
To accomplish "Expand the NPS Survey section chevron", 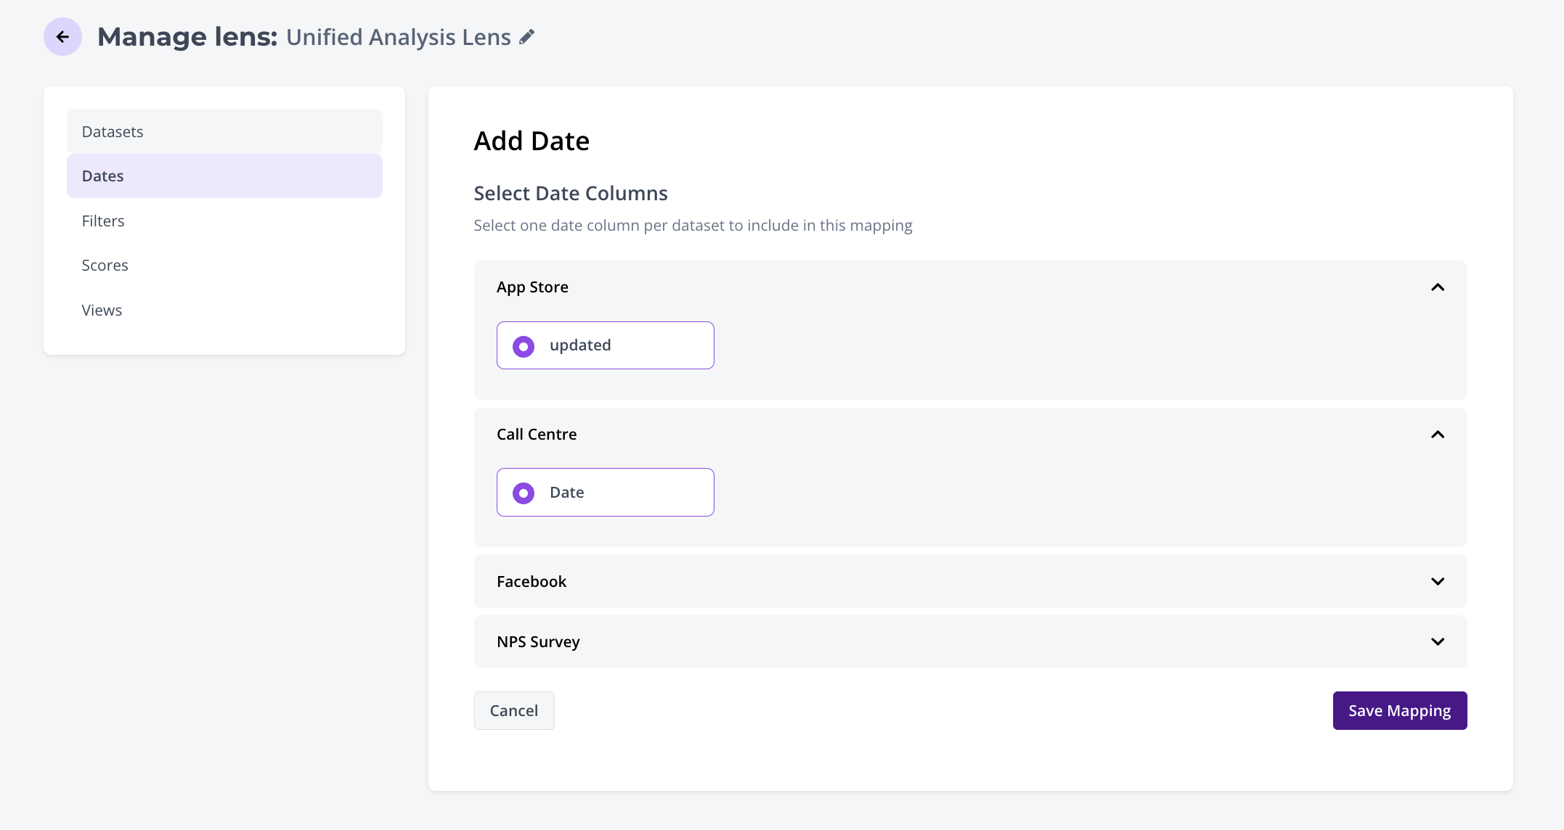I will pyautogui.click(x=1437, y=642).
